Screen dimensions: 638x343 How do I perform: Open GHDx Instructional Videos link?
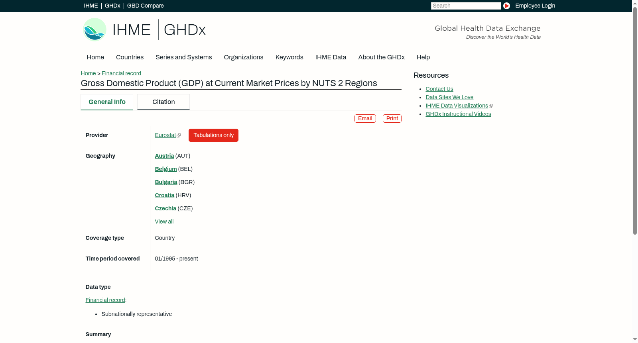[458, 114]
